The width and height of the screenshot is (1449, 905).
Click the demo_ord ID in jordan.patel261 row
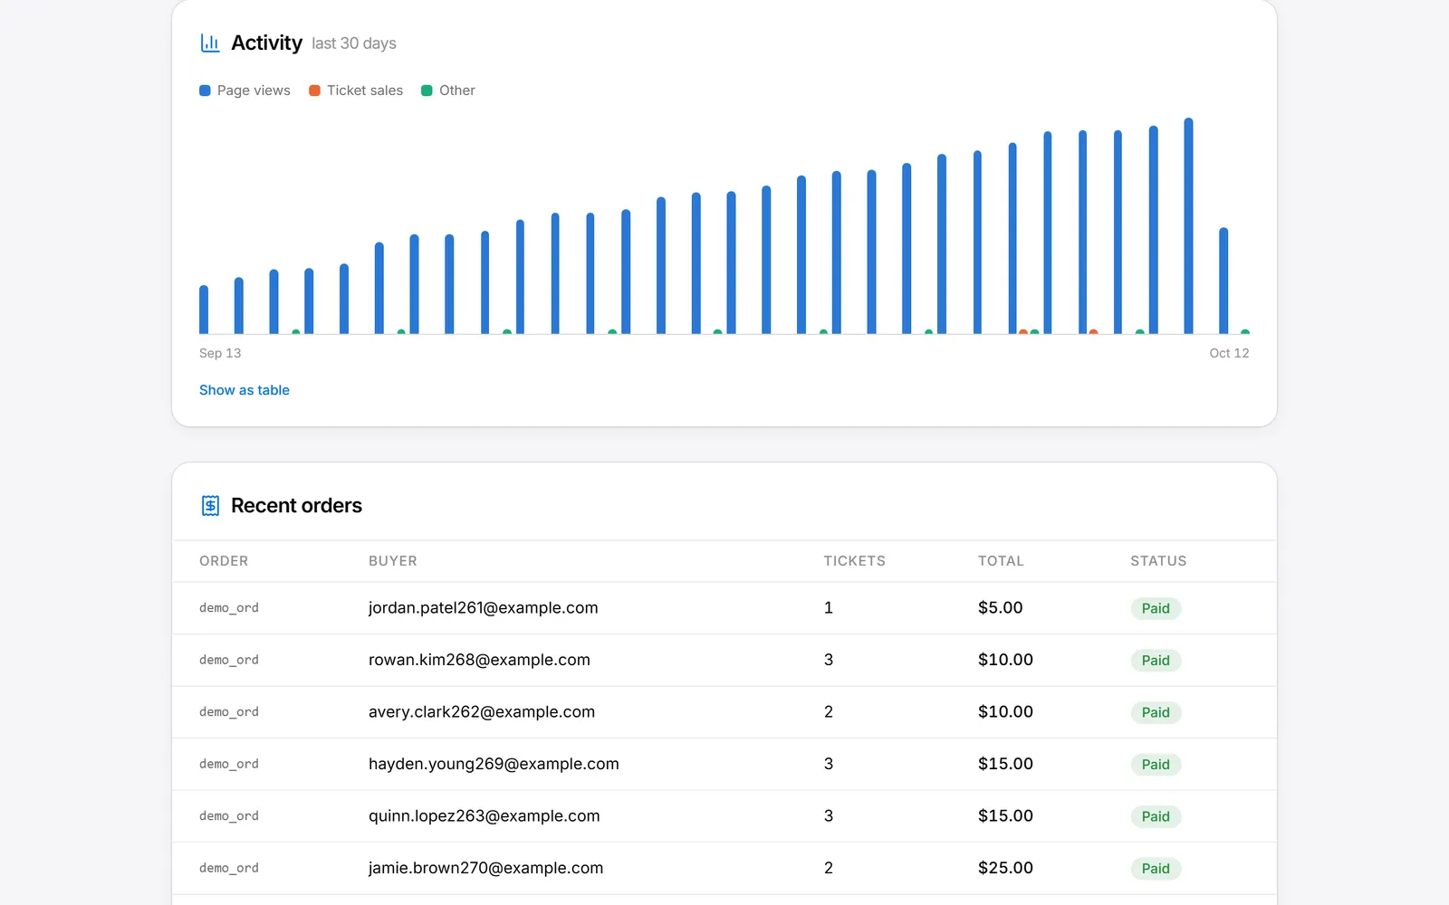pos(229,608)
